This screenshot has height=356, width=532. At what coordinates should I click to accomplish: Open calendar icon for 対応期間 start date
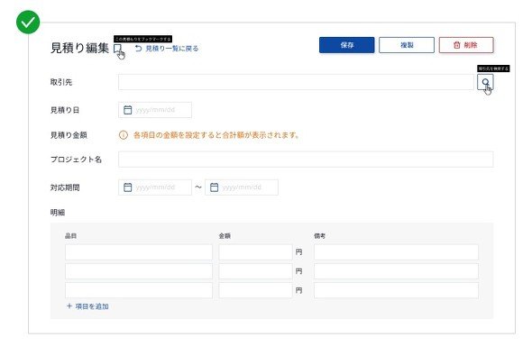[127, 187]
